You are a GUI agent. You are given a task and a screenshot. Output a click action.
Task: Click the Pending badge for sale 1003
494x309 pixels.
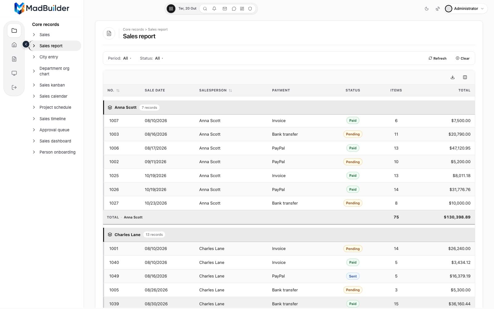click(353, 134)
